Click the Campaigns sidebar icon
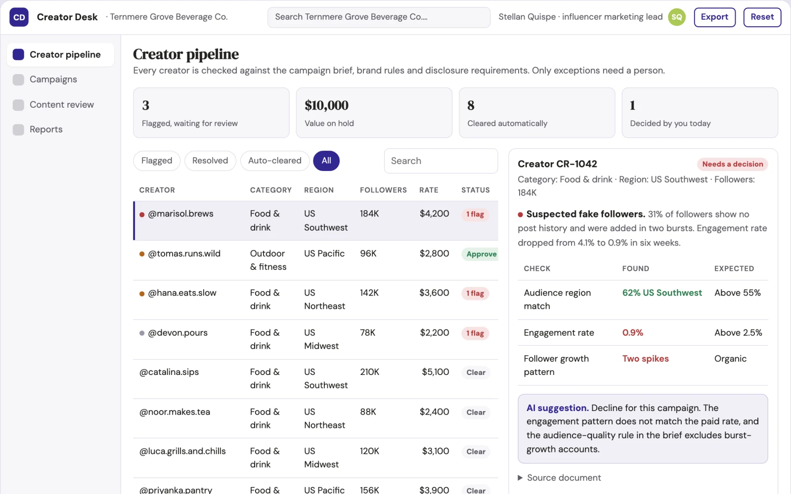 click(x=18, y=80)
